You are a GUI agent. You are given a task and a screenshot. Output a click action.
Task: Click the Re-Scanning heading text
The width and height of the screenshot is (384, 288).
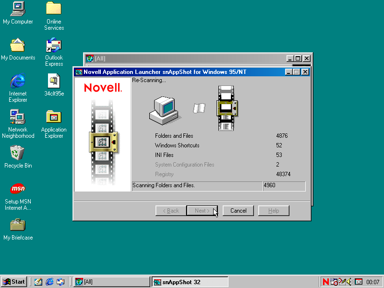149,80
